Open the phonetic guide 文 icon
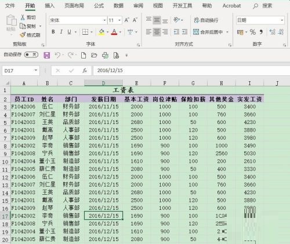Viewport: 290px width, 244px height. tap(130, 32)
